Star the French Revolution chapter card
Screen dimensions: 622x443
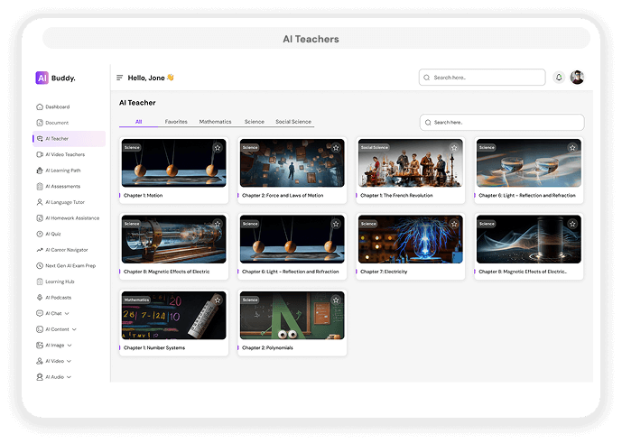click(454, 147)
